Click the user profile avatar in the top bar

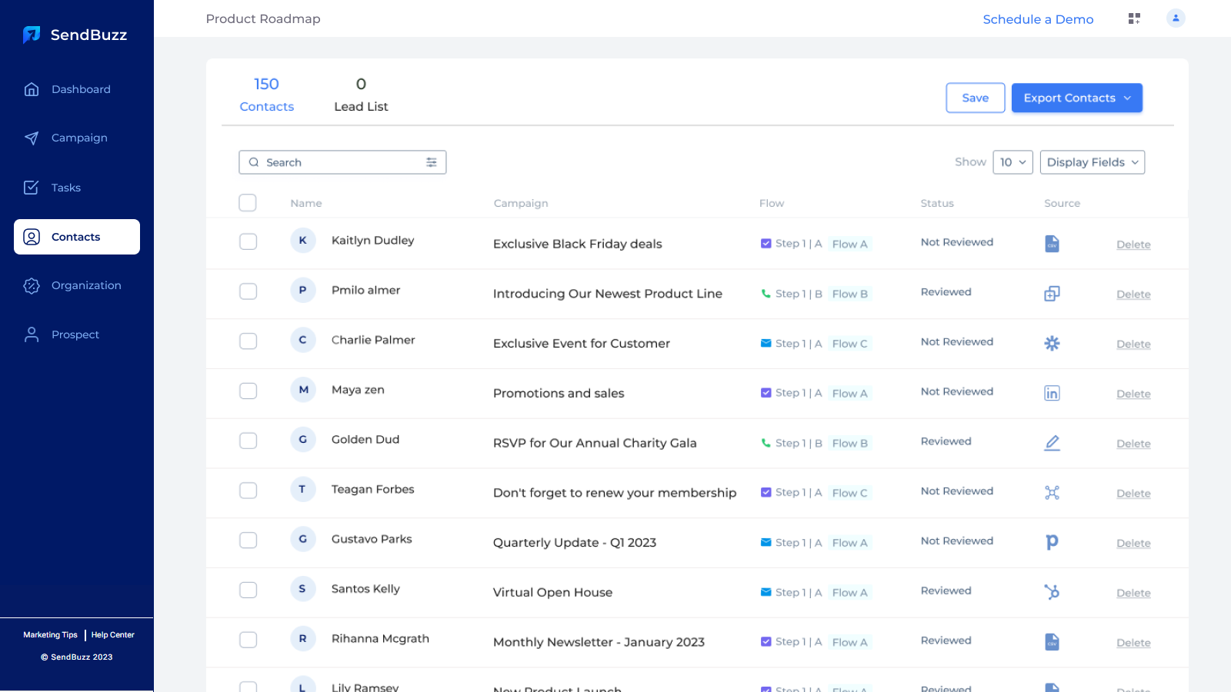1176,18
